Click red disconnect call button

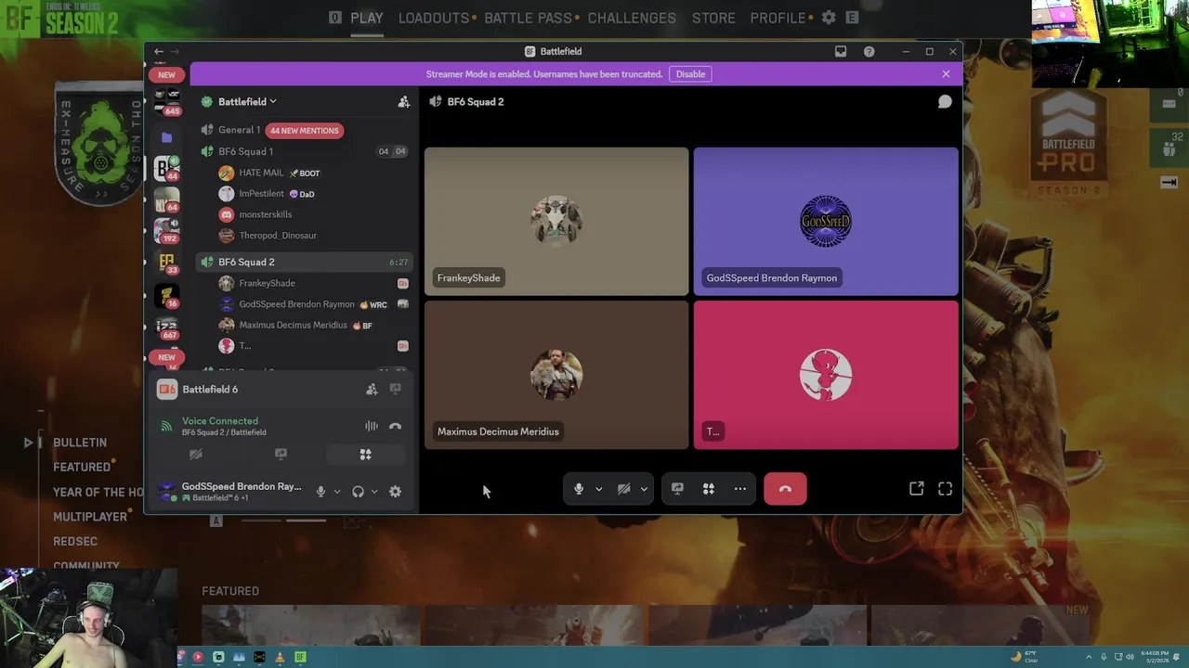click(x=785, y=489)
